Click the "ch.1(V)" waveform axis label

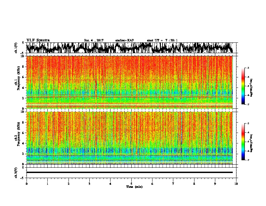(x=16, y=48)
